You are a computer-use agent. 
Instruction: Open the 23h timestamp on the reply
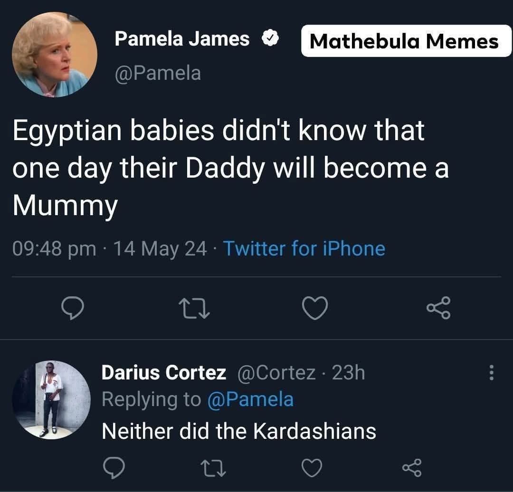pyautogui.click(x=348, y=373)
